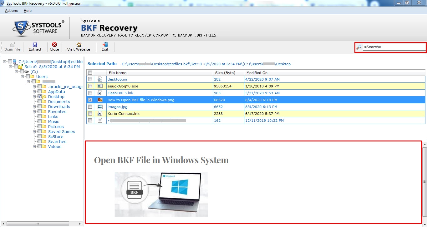
Task: Select the Favorites folder label in tree
Action: pos(57,111)
